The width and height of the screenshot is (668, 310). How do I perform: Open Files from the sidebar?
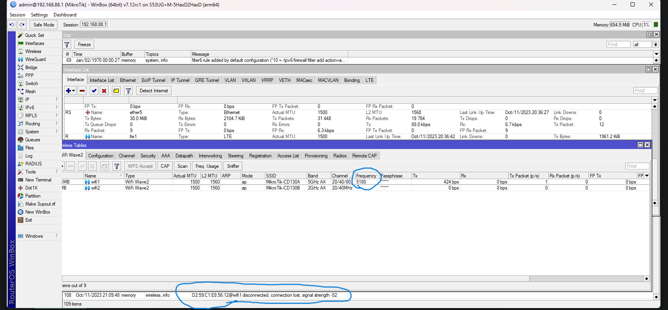point(29,148)
